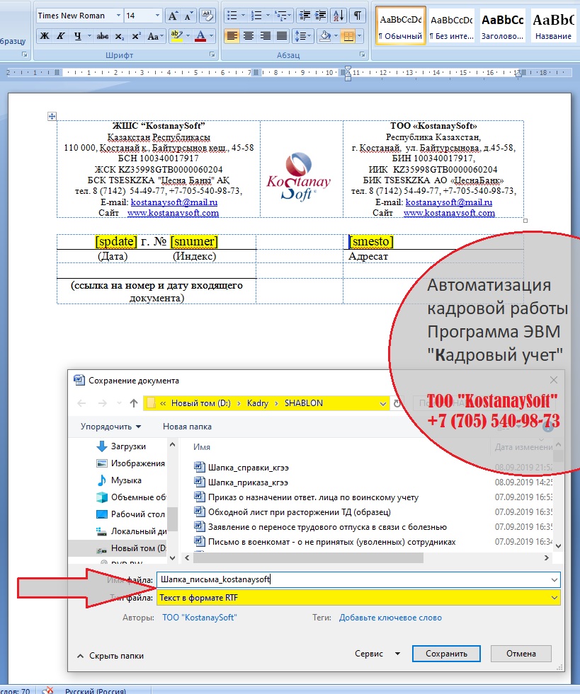Justify the paragraph text
580x694 pixels.
click(x=281, y=36)
